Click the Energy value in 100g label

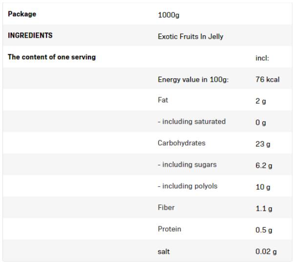click(x=193, y=79)
